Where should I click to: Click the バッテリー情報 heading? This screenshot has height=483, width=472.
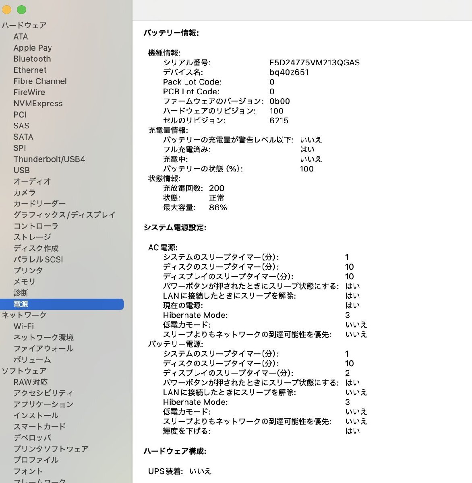pyautogui.click(x=171, y=33)
